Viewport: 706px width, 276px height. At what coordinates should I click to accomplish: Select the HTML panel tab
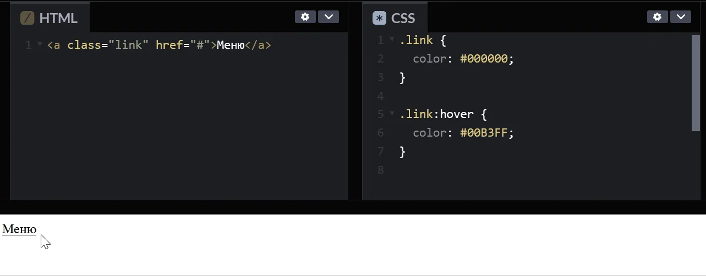50,18
